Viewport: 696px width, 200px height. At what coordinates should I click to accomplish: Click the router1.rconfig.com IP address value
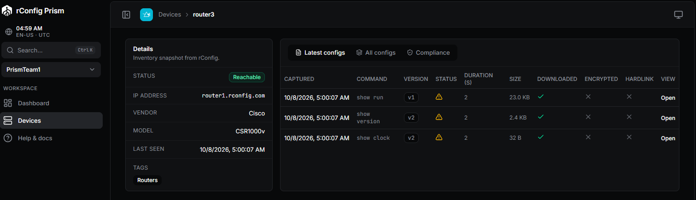coord(234,96)
